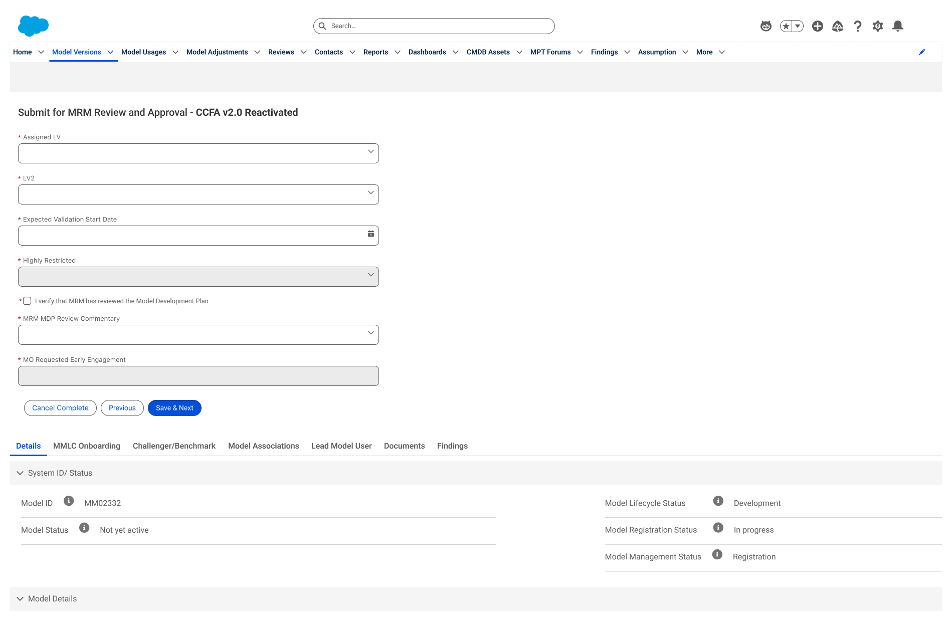The width and height of the screenshot is (952, 621).
Task: Open the LV2 dropdown
Action: (199, 194)
